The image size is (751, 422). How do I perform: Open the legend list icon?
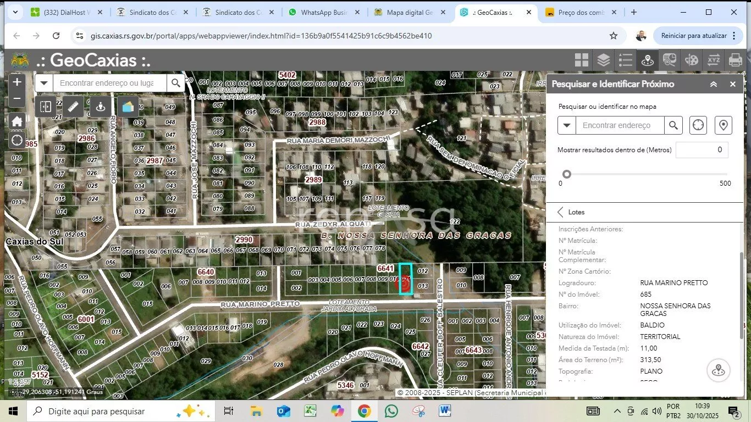tap(626, 60)
